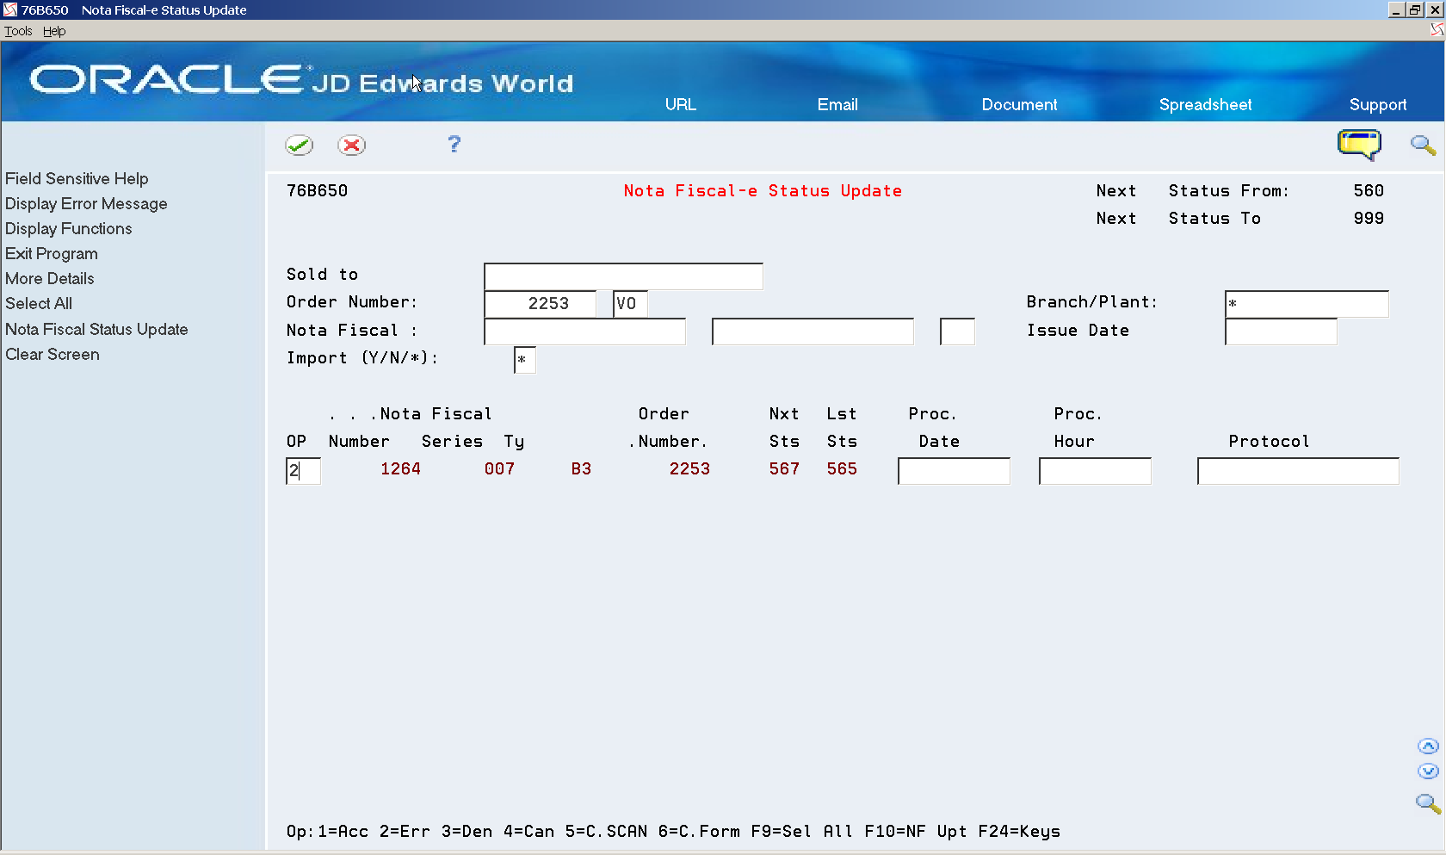Focus the small third Nota Fiscal field
The image size is (1446, 855).
click(957, 331)
